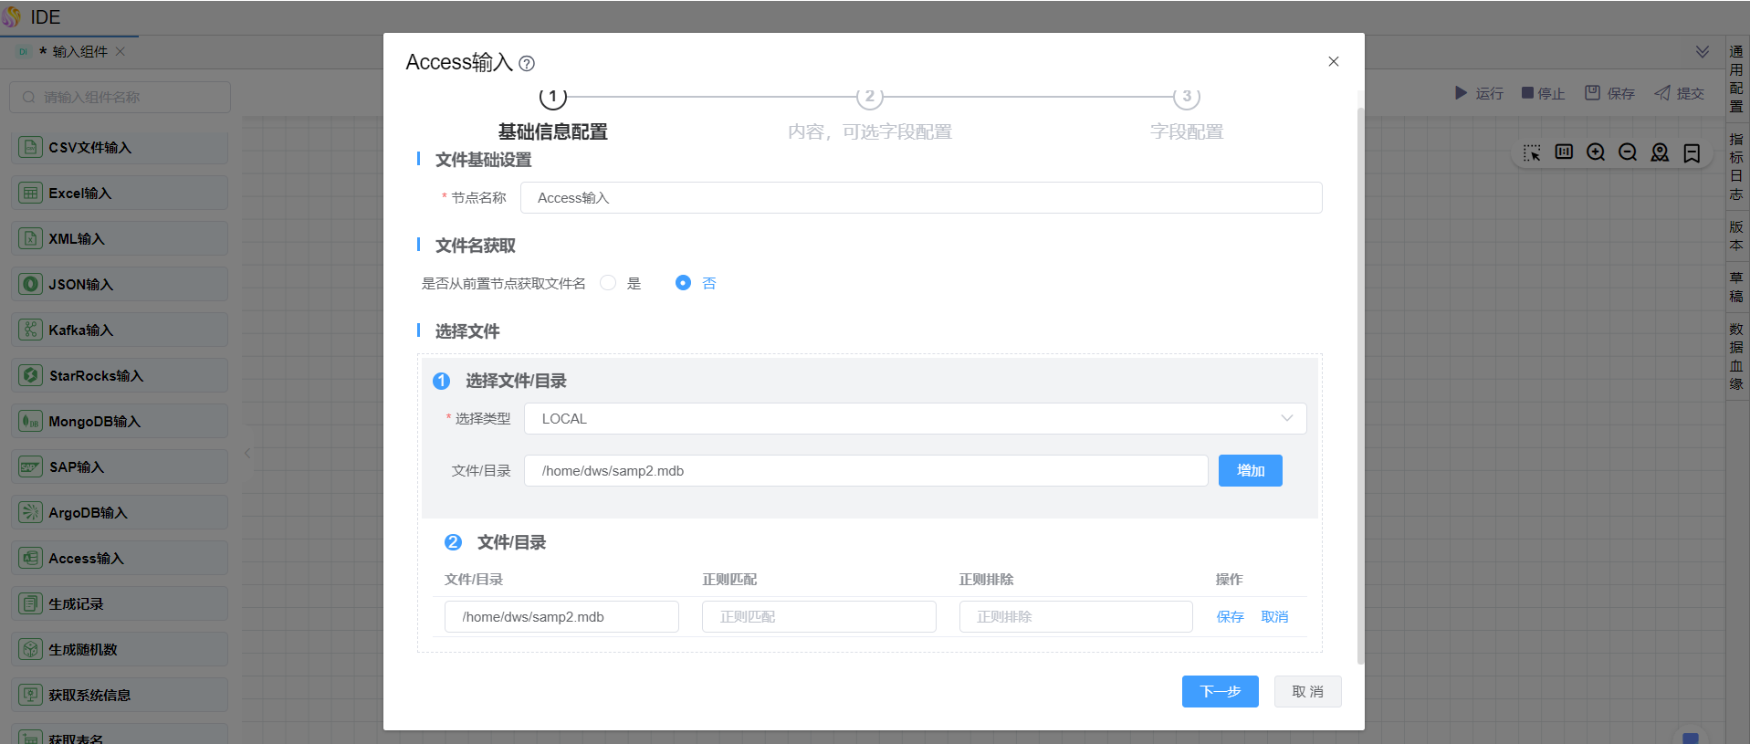Reset canvas to 1:1 actual size
Image resolution: width=1750 pixels, height=744 pixels.
1564,152
